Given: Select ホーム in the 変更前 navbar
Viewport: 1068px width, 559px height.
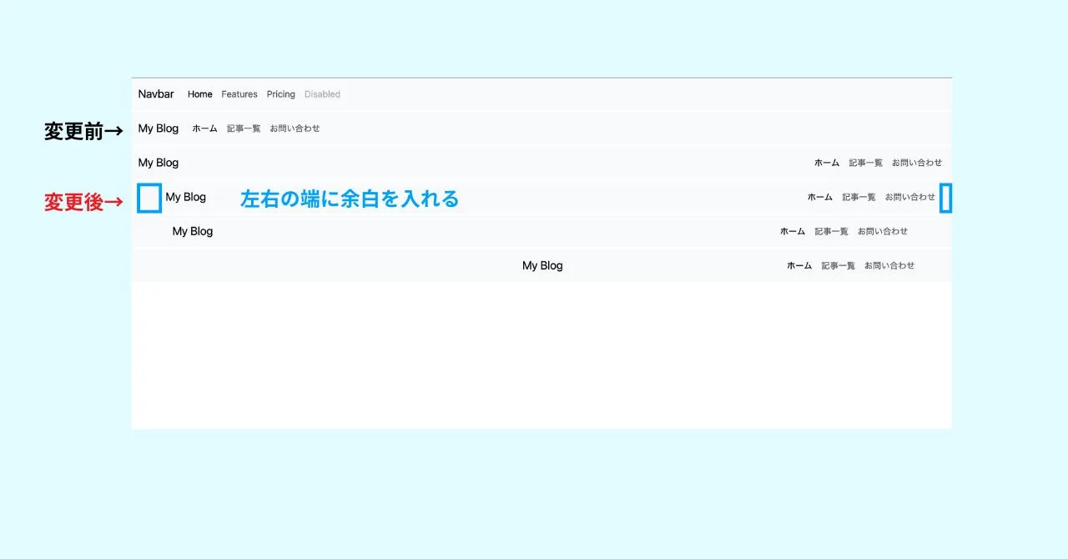Looking at the screenshot, I should tap(204, 128).
